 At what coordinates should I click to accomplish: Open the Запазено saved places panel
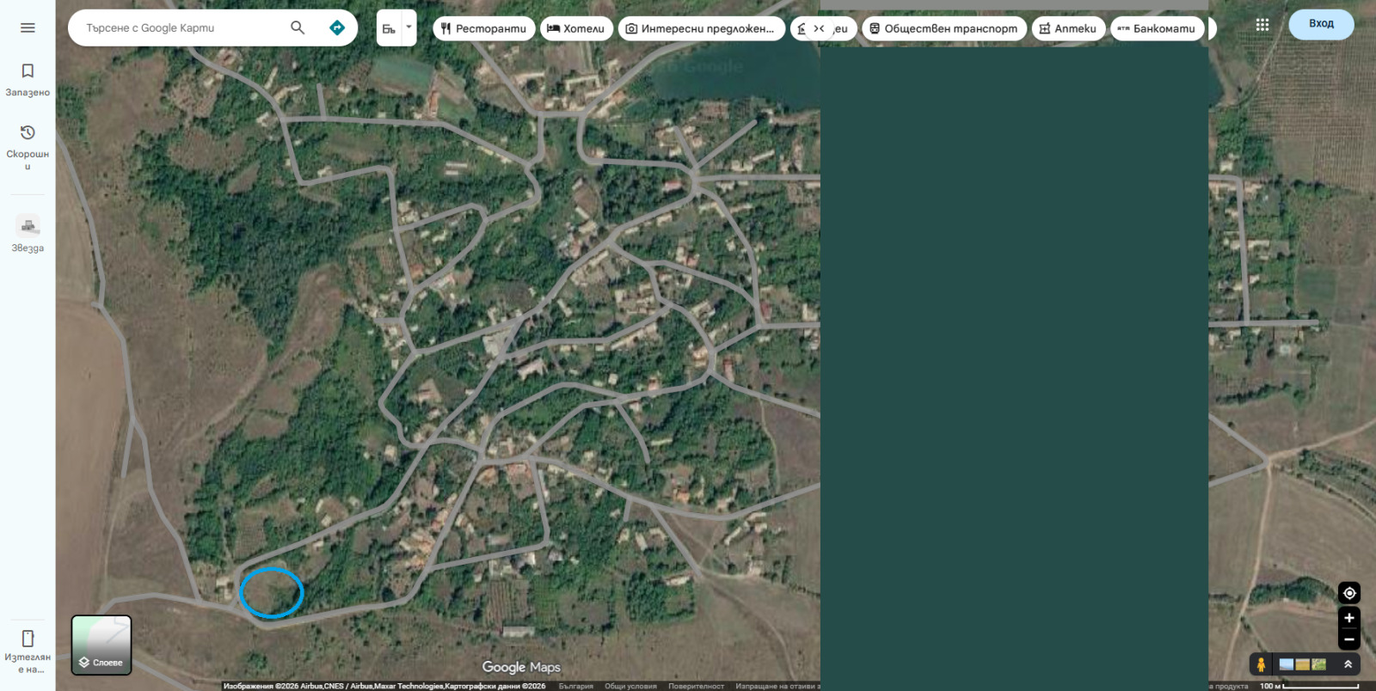28,79
